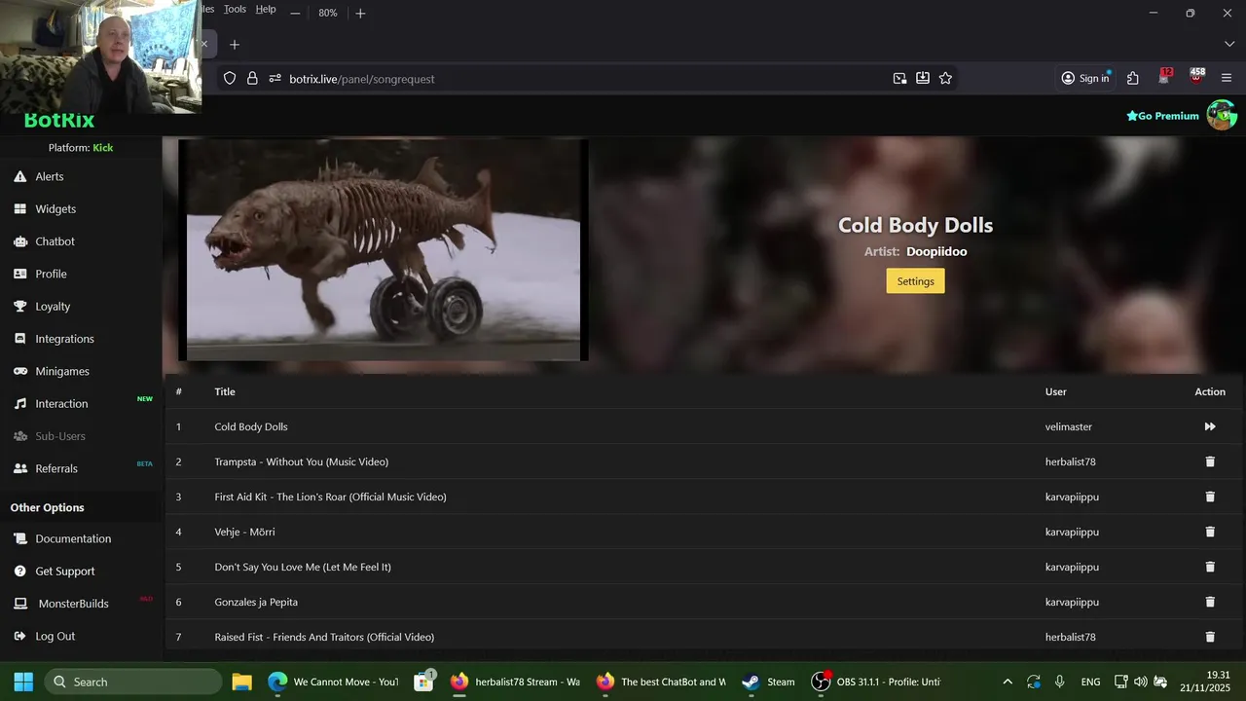List all tabs dropdown arrow
Screen dimensions: 1246x701
point(1229,45)
